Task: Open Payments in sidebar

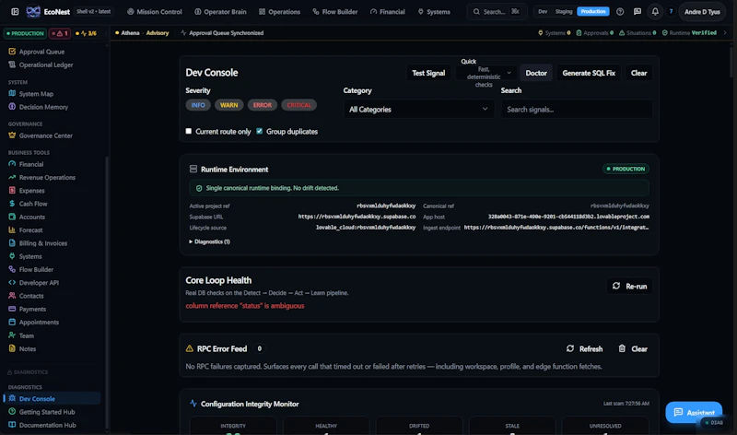Action: tap(28, 309)
